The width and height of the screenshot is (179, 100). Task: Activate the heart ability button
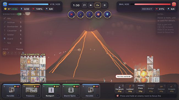[71, 14]
